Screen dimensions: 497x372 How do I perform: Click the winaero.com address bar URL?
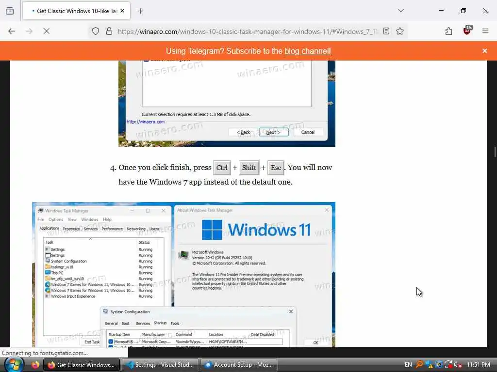point(247,31)
